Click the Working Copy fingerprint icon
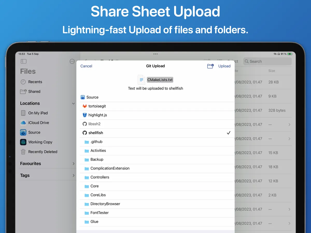 (x=23, y=142)
